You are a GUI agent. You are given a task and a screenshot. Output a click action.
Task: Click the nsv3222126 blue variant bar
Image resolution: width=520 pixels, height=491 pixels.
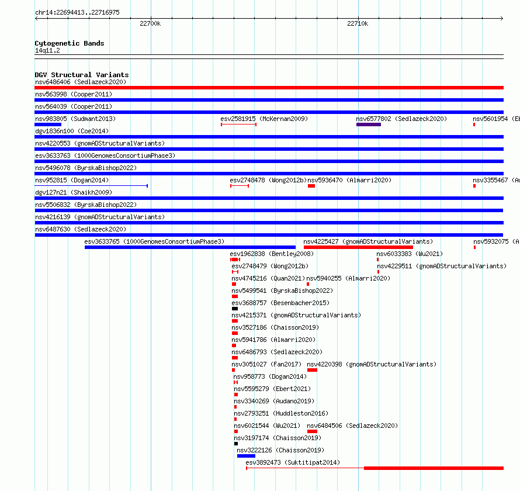(x=246, y=456)
